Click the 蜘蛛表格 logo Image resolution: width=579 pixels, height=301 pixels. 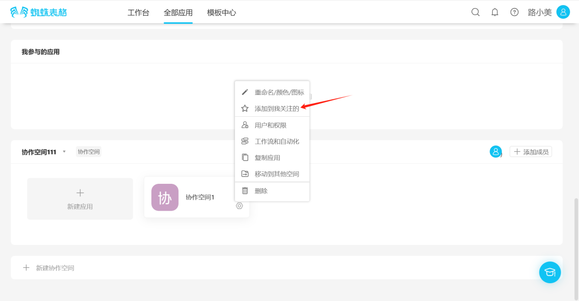[x=38, y=12]
